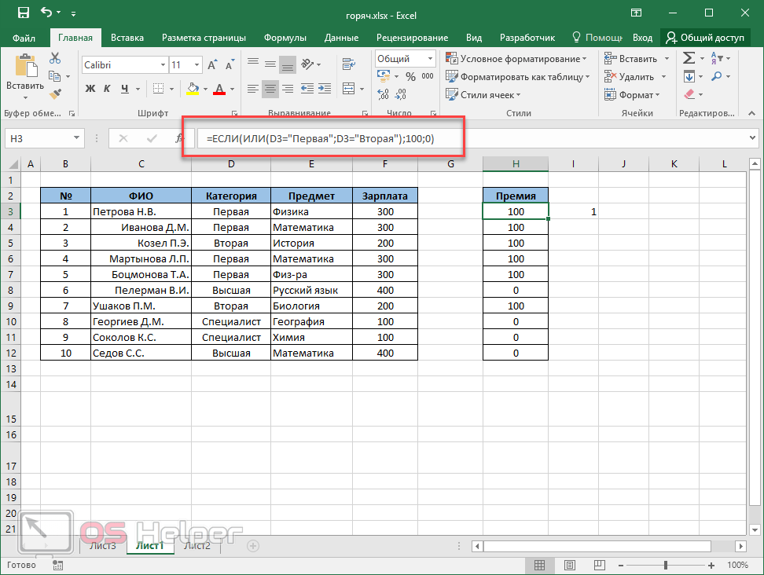Toggle italic formatting
Screen dimensions: 764x575
pos(106,89)
